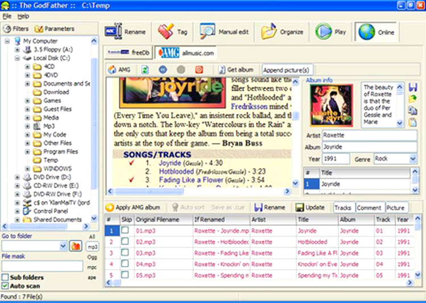This screenshot has width=426, height=303.
Task: Expand the Documents and Settings folder node
Action: 27,83
